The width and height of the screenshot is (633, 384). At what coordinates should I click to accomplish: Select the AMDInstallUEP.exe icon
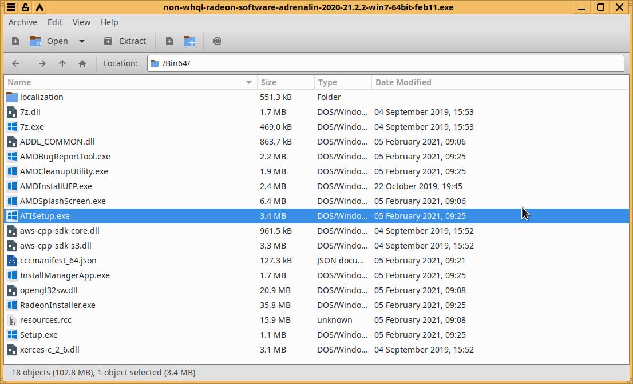click(12, 186)
